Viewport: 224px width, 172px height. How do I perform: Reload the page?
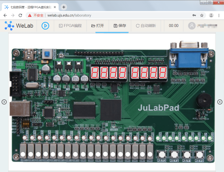pyautogui.click(x=20, y=15)
